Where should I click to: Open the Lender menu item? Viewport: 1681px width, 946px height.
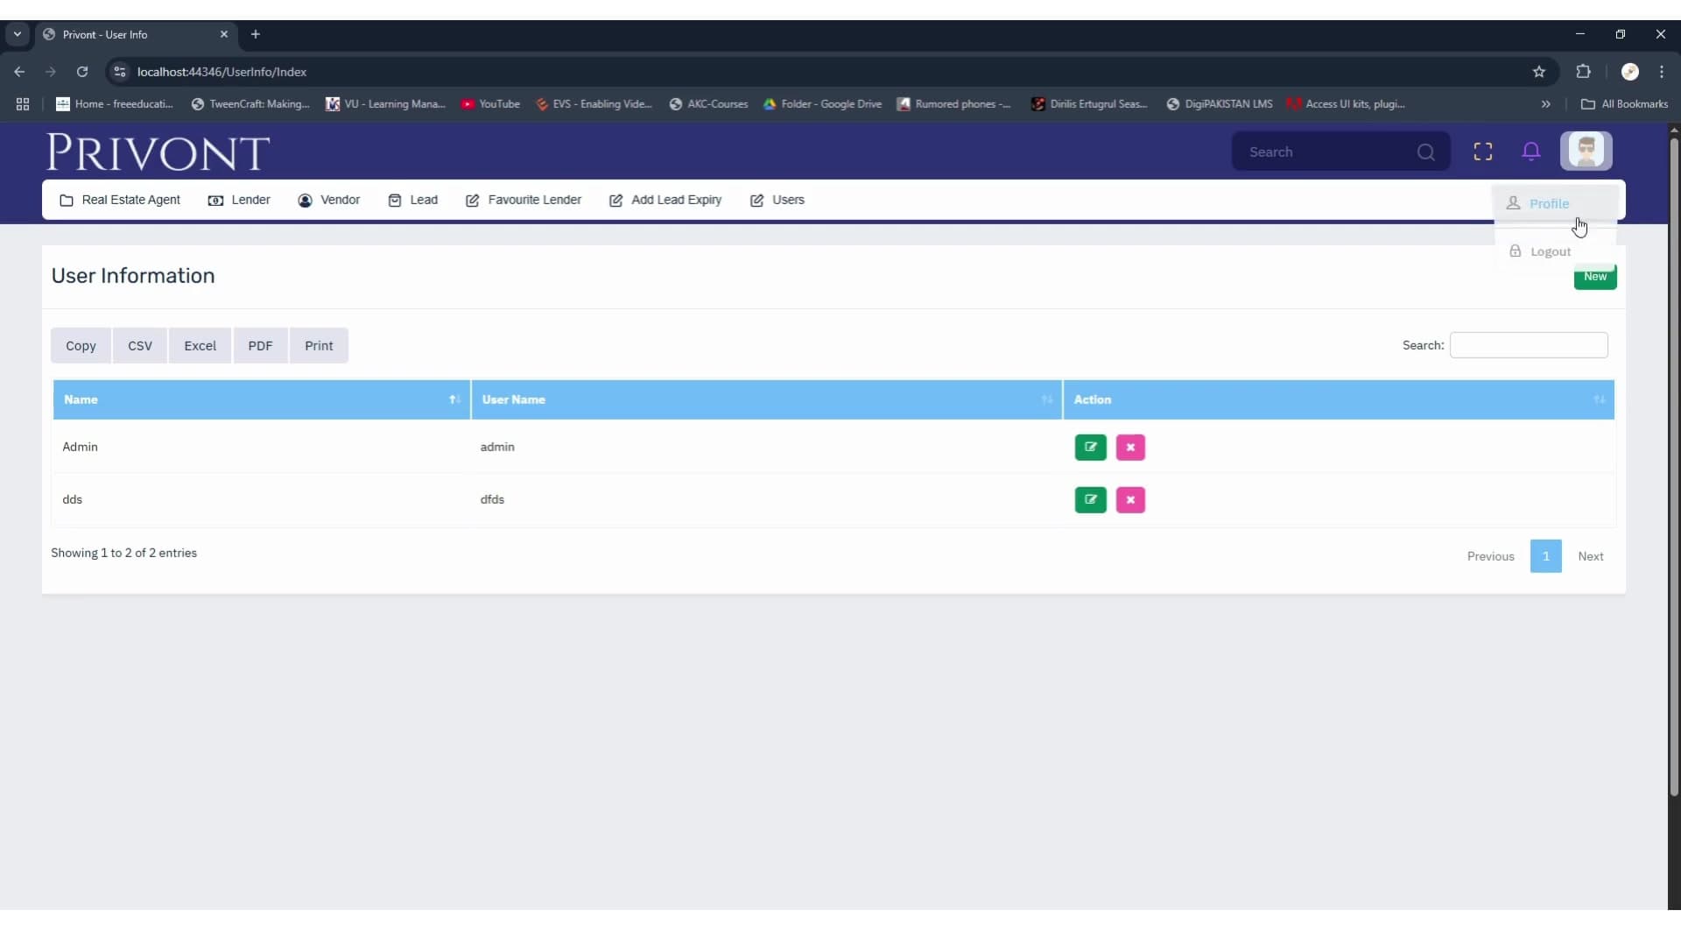tap(239, 200)
